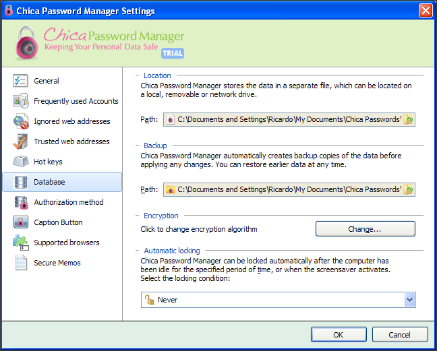Show Supported browsers settings
Screen dimensions: 437x351
[x=62, y=243]
